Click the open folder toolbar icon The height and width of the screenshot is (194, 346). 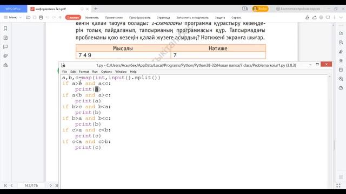[28, 17]
